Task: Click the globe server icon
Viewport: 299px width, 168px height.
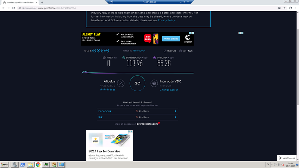Action: click(x=154, y=83)
